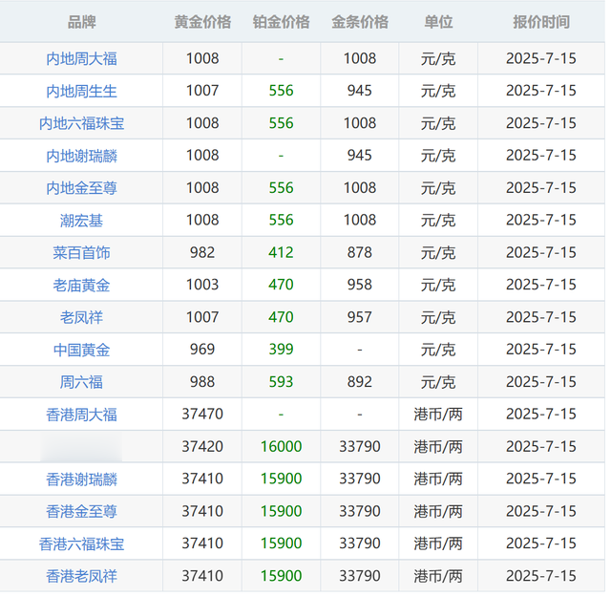This screenshot has width=611, height=597.
Task: Select 老庙黄金 gold bar price 958
Action: 360,285
